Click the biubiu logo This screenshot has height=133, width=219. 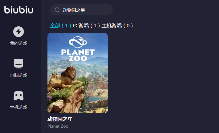19,10
